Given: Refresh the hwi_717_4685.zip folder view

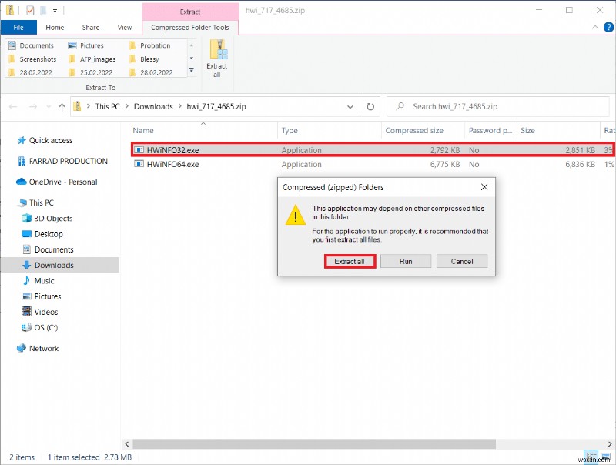Looking at the screenshot, I should tap(370, 106).
